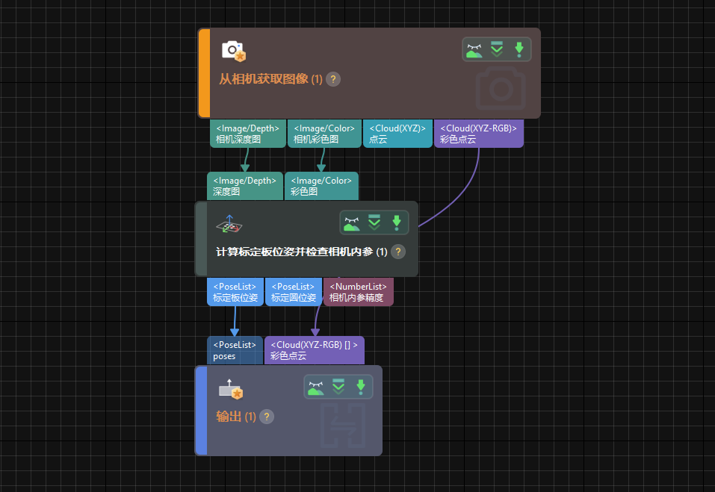Click green run arrow on 输出 step
This screenshot has height=492, width=715.
[x=361, y=387]
